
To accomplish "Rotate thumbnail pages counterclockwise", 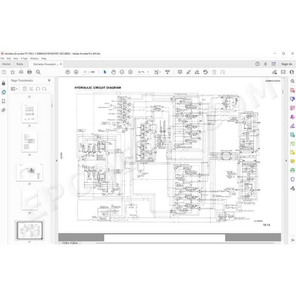I will [38, 89].
